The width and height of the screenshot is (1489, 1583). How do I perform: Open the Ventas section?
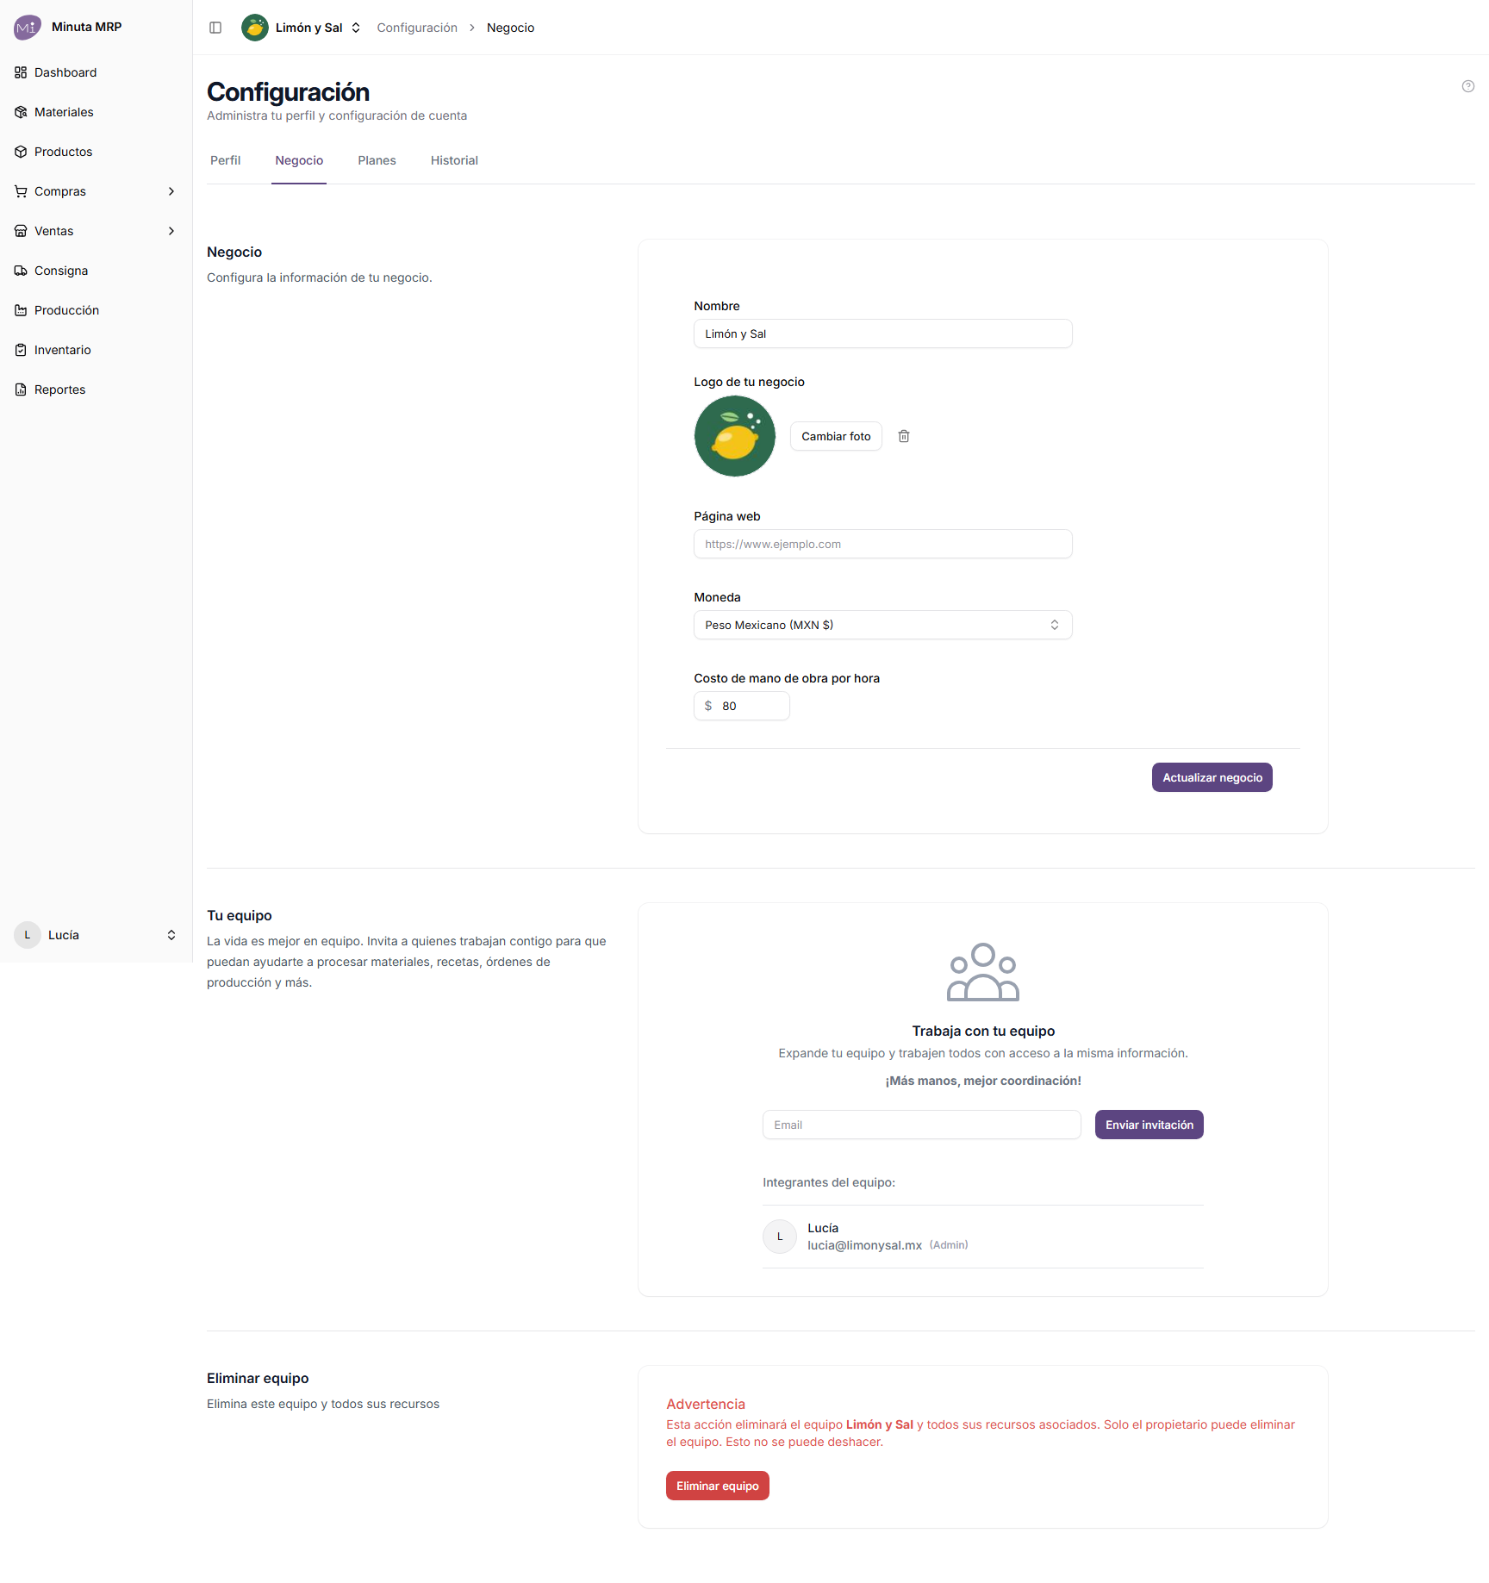coord(96,231)
